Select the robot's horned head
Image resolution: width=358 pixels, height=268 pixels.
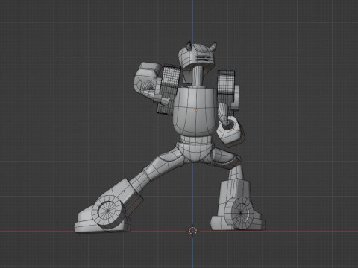[197, 56]
